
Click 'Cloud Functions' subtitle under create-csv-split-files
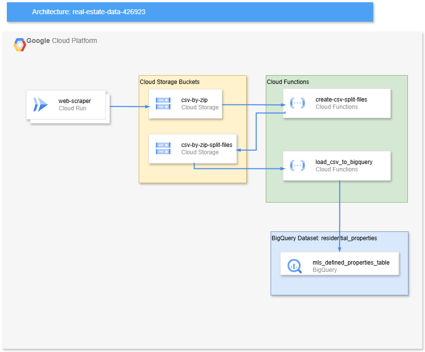[x=337, y=107]
